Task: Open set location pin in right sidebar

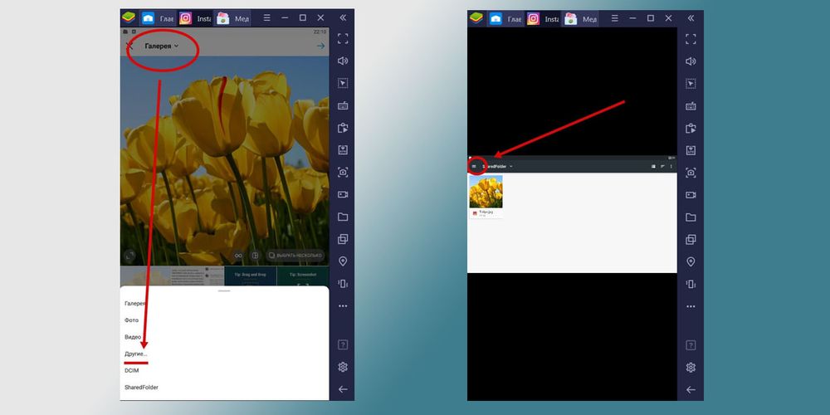Action: (x=690, y=261)
